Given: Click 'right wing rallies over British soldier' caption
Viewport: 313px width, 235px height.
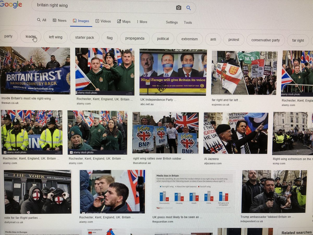Looking at the screenshot, I should (x=159, y=158).
